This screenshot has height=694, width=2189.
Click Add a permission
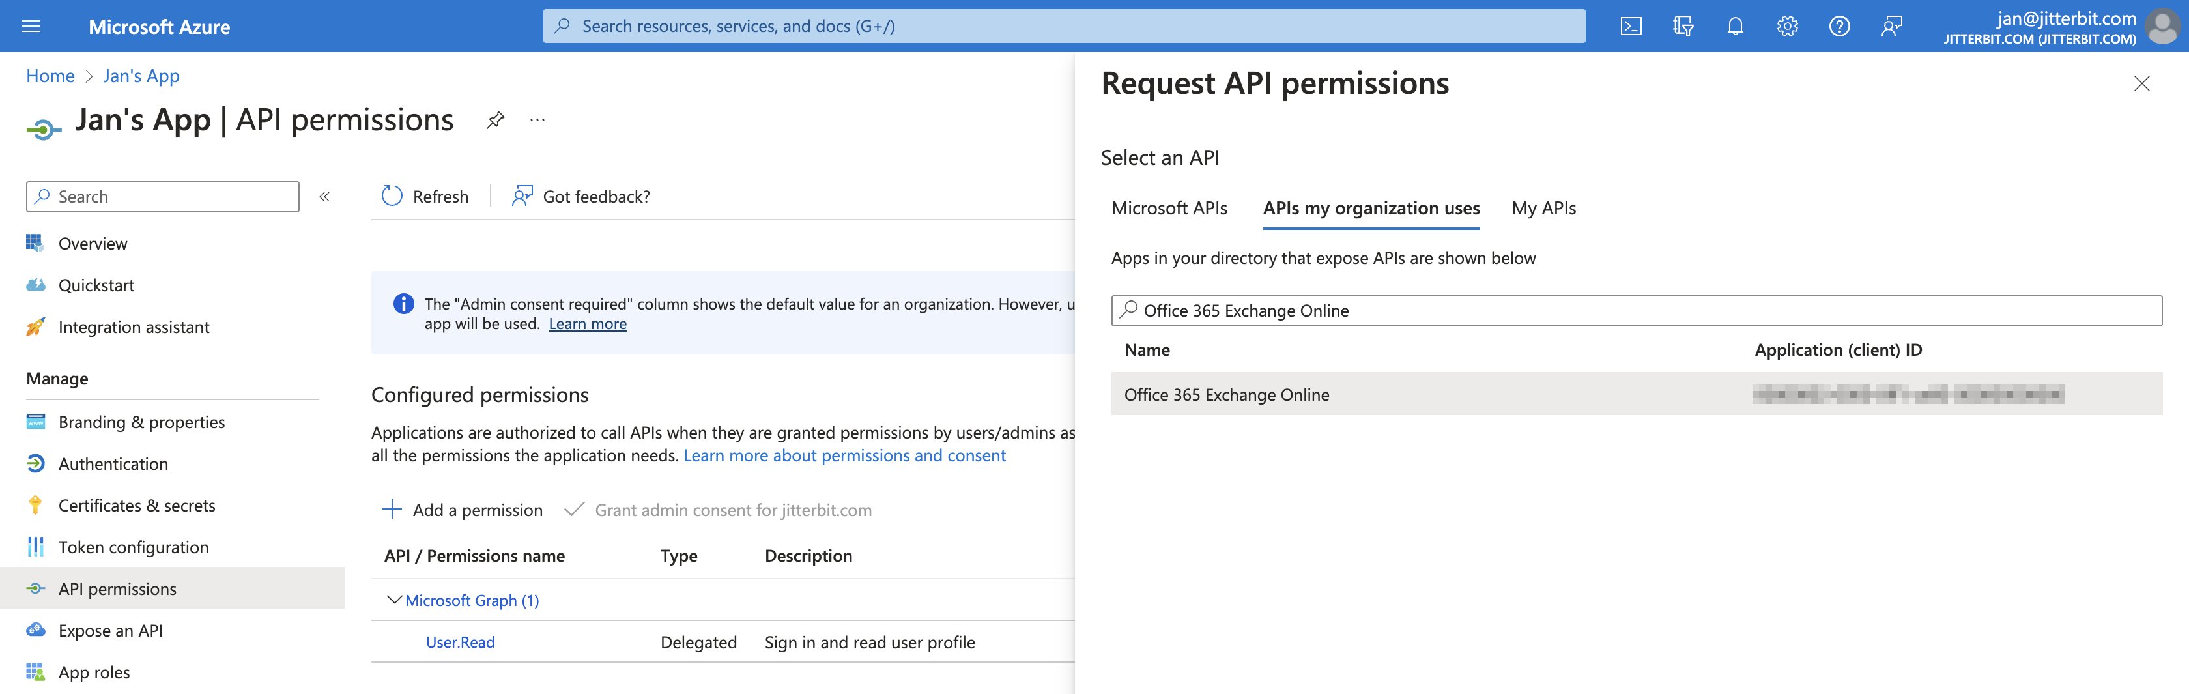463,510
